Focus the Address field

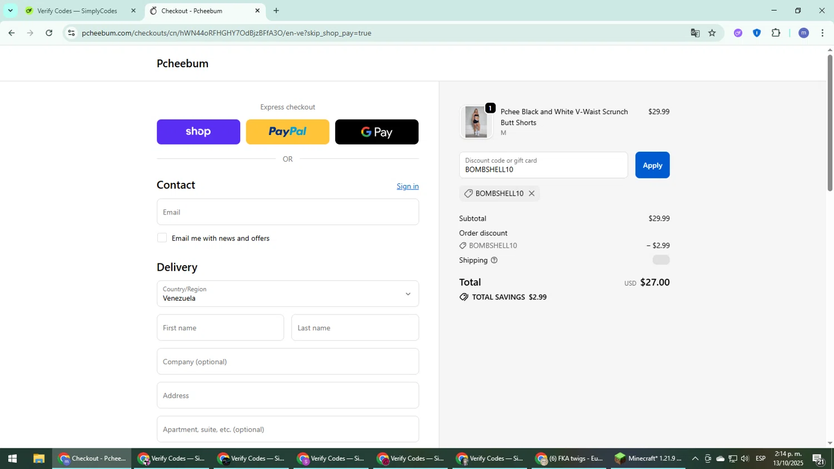pyautogui.click(x=287, y=395)
